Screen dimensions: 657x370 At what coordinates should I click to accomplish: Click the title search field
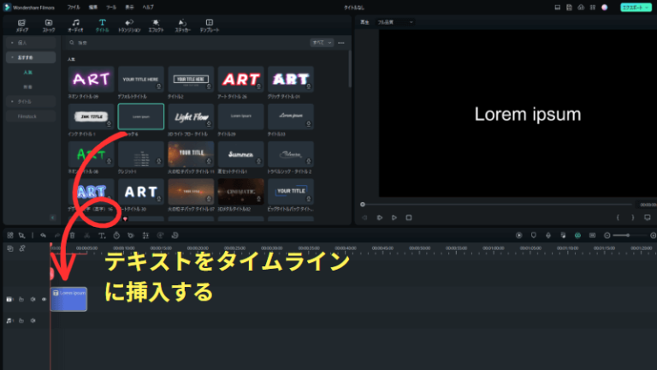tap(188, 43)
